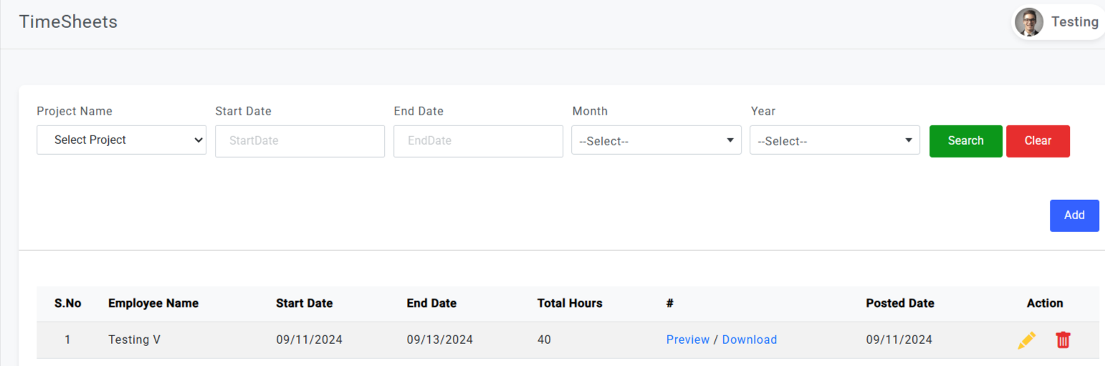Viewport: 1105px width, 366px height.
Task: Expand the Month dropdown
Action: (656, 141)
